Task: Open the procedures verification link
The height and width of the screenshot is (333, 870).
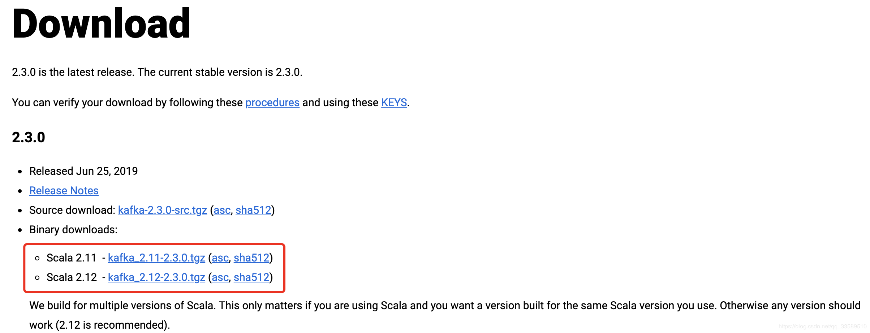Action: coord(272,103)
